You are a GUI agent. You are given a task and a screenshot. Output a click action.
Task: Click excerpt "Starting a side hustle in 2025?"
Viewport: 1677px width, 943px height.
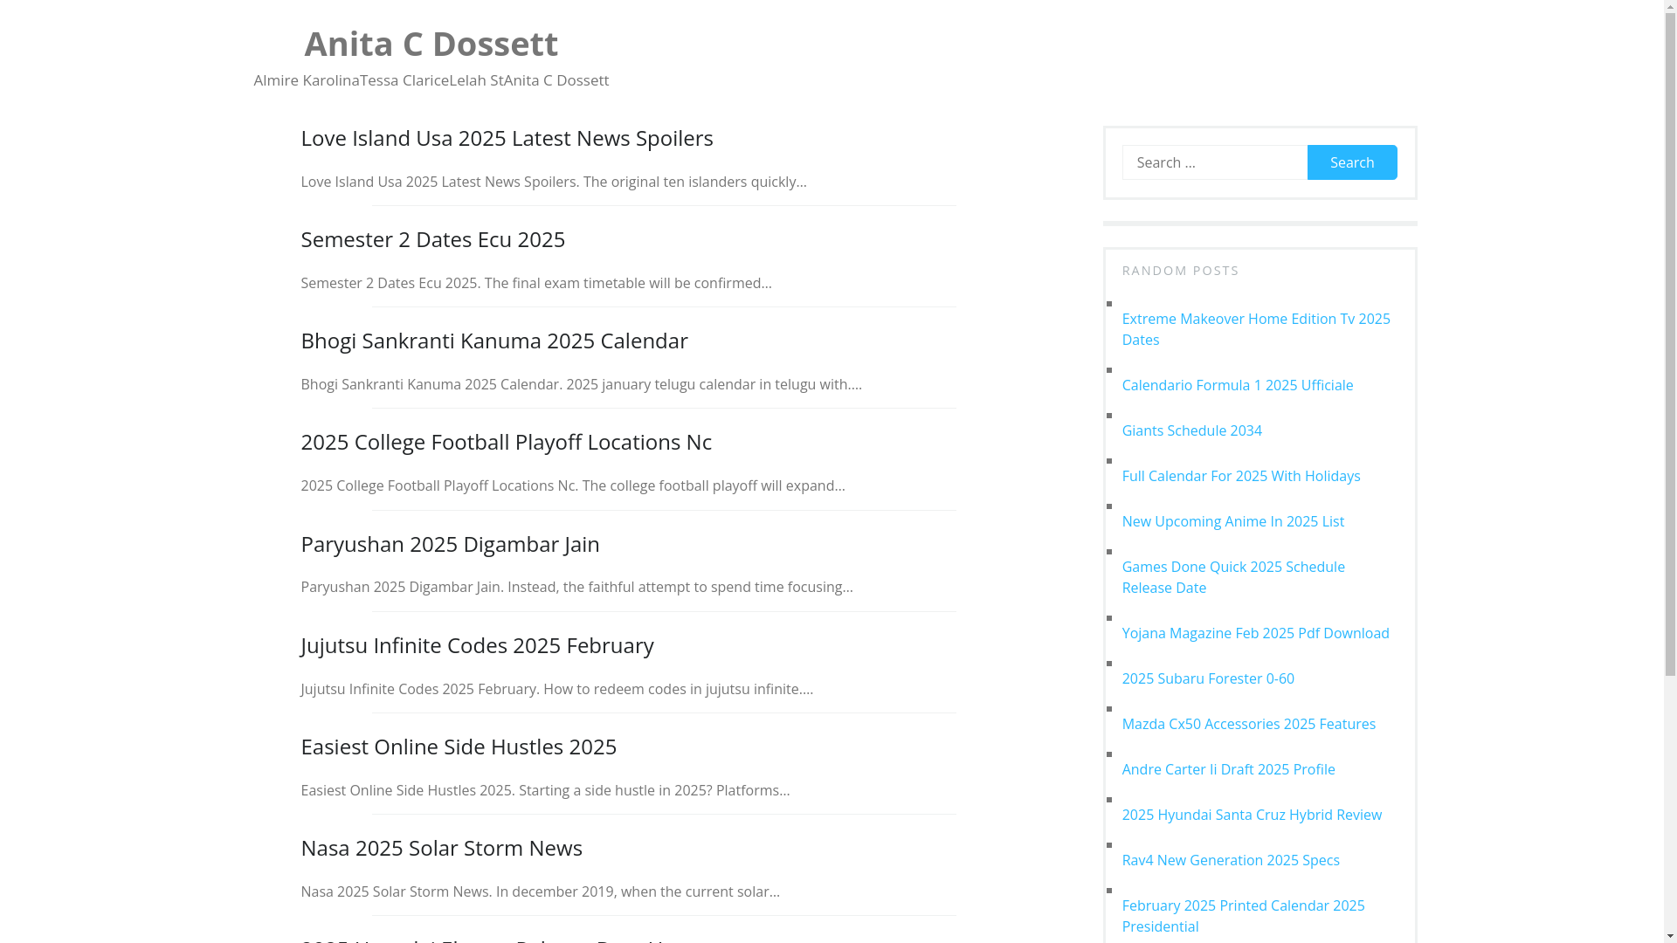point(615,790)
